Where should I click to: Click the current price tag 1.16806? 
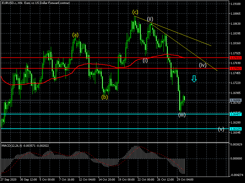[x=236, y=100]
